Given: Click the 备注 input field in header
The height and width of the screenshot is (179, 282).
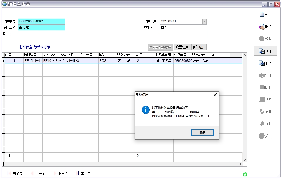Looking at the screenshot, I should tap(112, 34).
